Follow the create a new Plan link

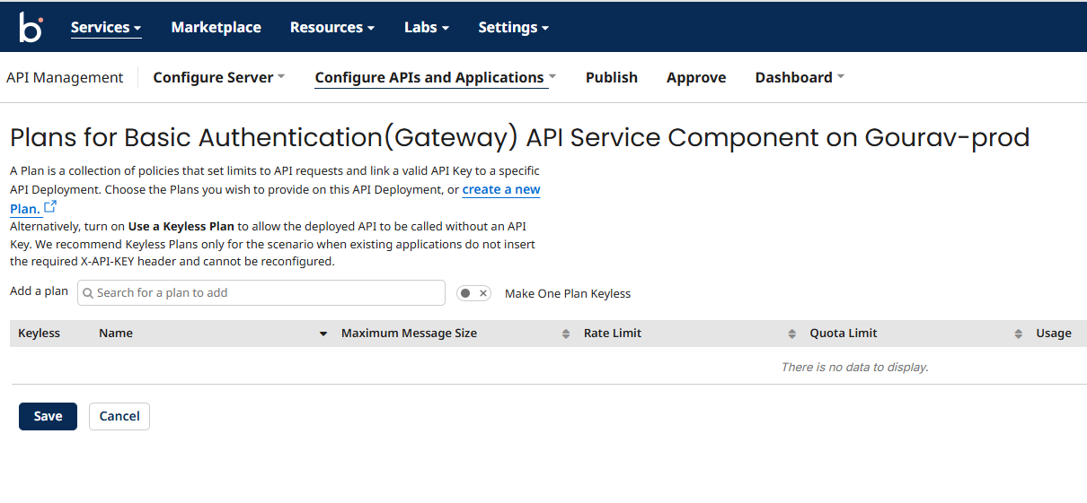[500, 190]
